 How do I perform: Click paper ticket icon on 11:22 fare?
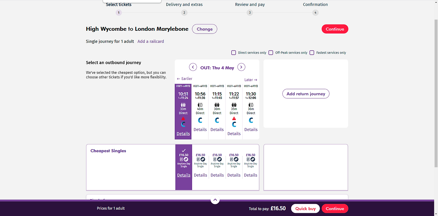[236, 159]
